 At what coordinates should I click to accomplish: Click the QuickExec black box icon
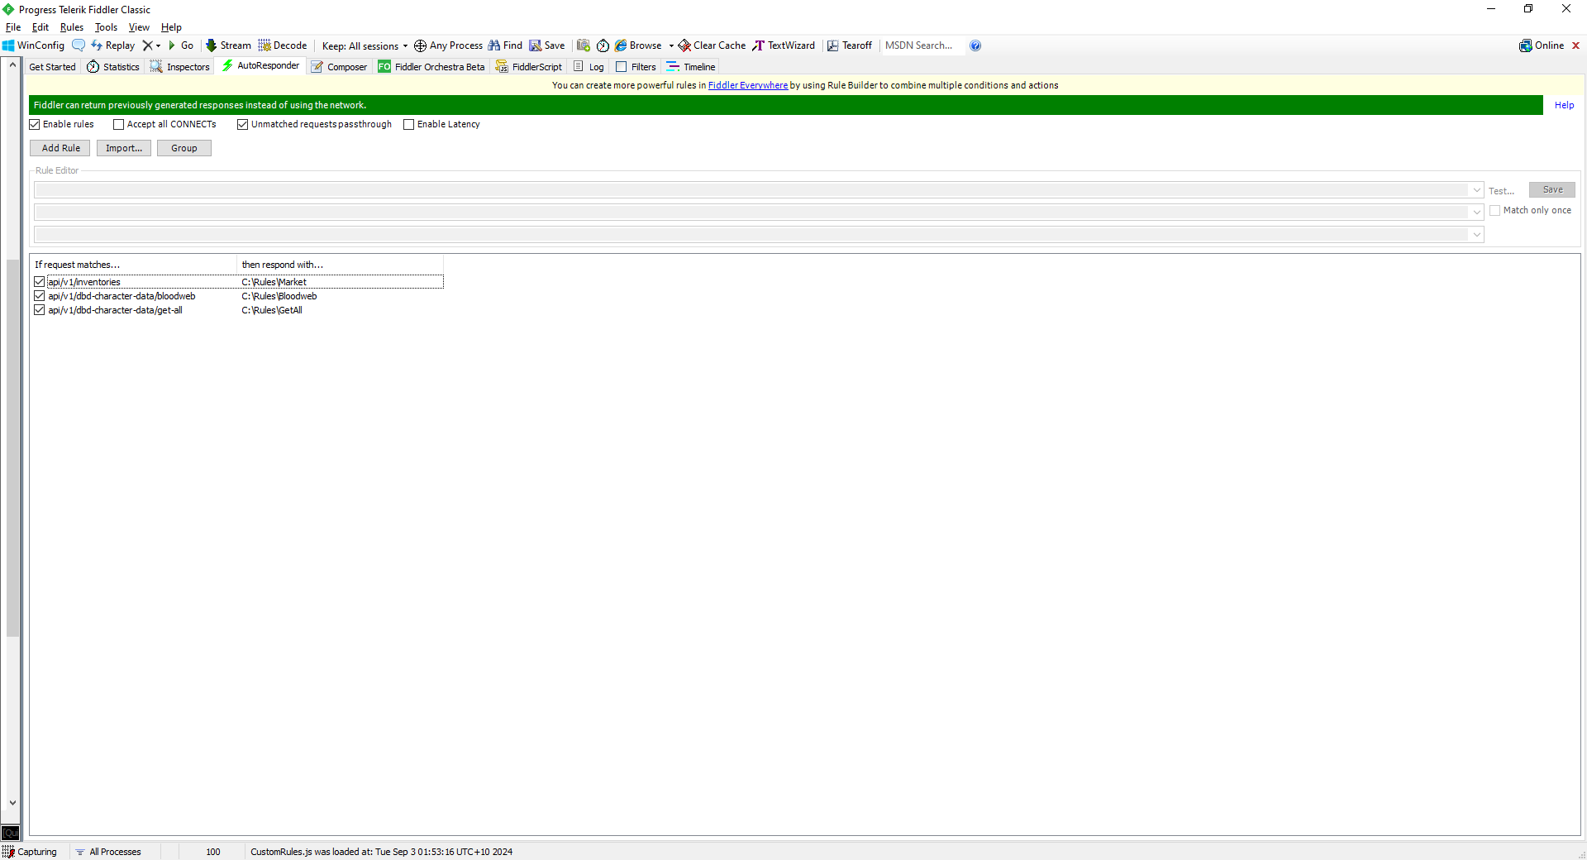10,833
